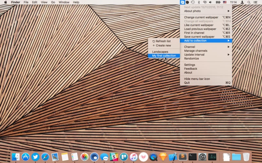Open Slack in the Dock
The height and width of the screenshot is (163, 262).
point(114,157)
